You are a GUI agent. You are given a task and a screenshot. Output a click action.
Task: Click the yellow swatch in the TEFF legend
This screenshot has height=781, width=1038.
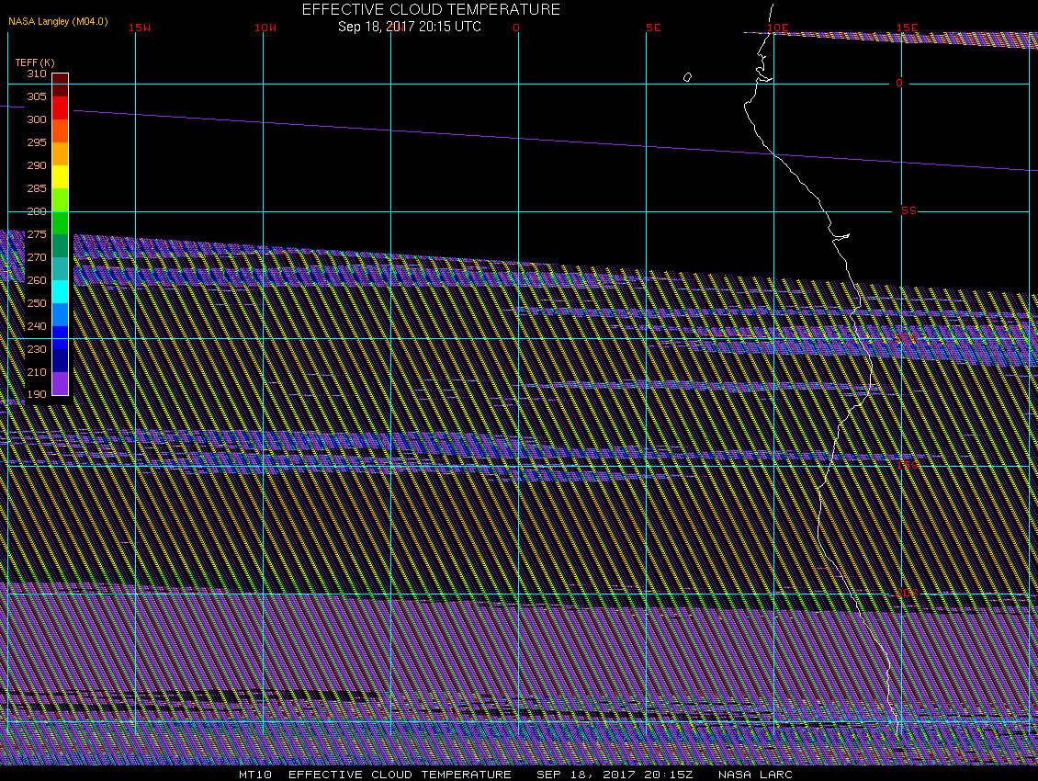[x=61, y=176]
